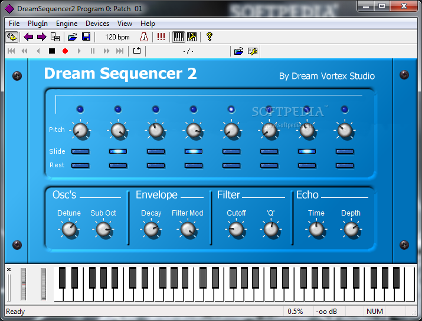Pause playback with the pause button

click(x=93, y=51)
